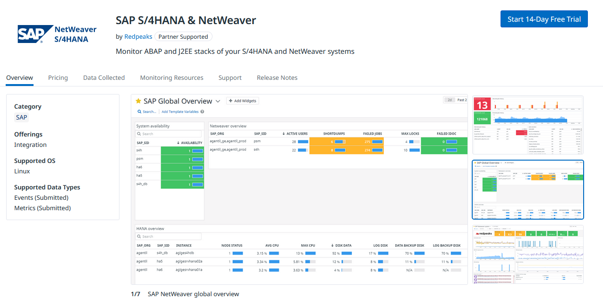
Task: Click the aglgesrvhana02a instance cell
Action: (189, 262)
